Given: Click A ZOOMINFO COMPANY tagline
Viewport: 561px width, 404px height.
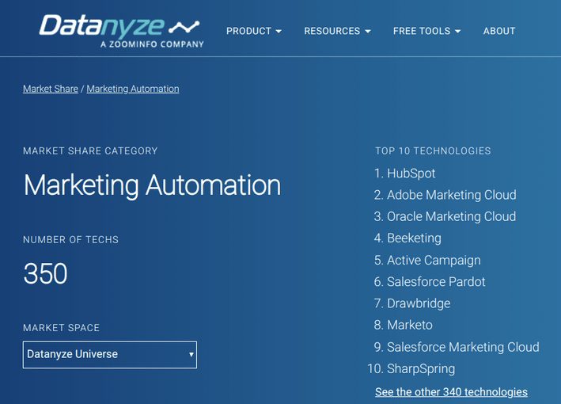Looking at the screenshot, I should (x=152, y=44).
